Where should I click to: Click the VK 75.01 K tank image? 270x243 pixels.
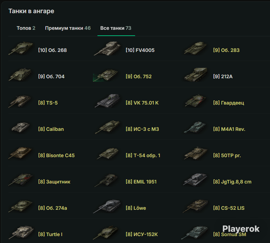pyautogui.click(x=107, y=101)
